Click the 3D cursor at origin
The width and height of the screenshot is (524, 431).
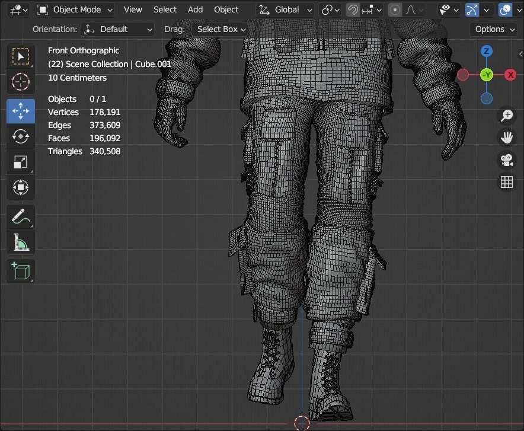click(302, 423)
